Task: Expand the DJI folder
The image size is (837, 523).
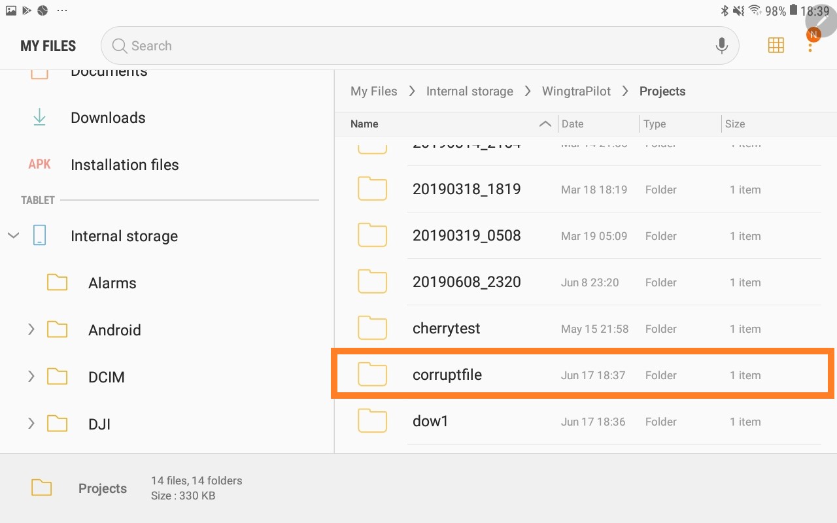Action: [x=31, y=424]
